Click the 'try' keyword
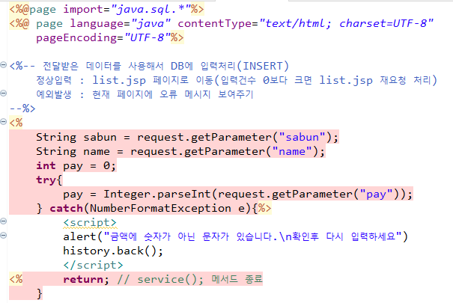The height and width of the screenshot is (303, 453). [46, 180]
